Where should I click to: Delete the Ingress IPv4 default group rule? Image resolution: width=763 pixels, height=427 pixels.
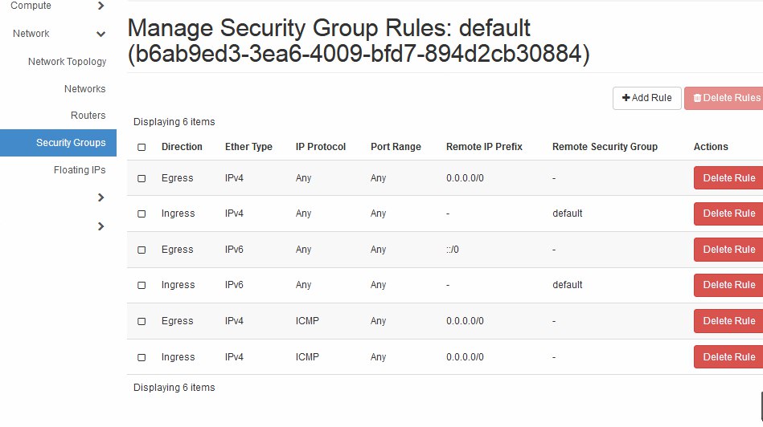(728, 213)
